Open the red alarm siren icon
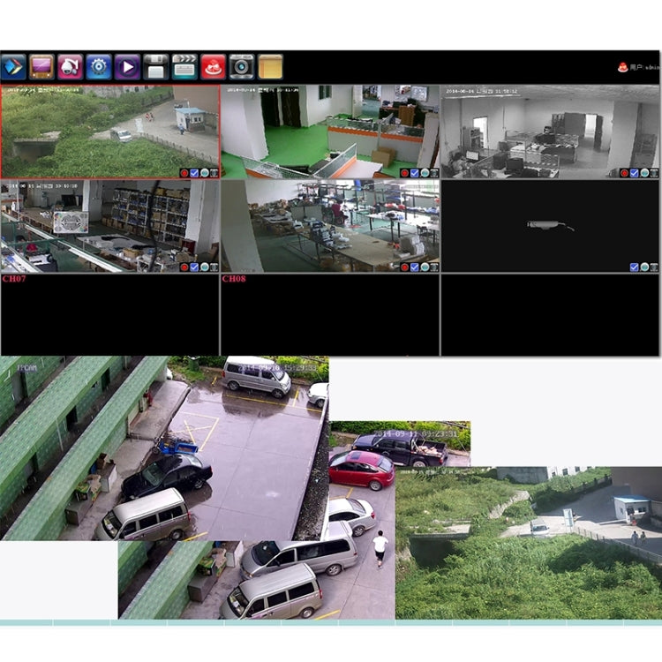 (213, 67)
